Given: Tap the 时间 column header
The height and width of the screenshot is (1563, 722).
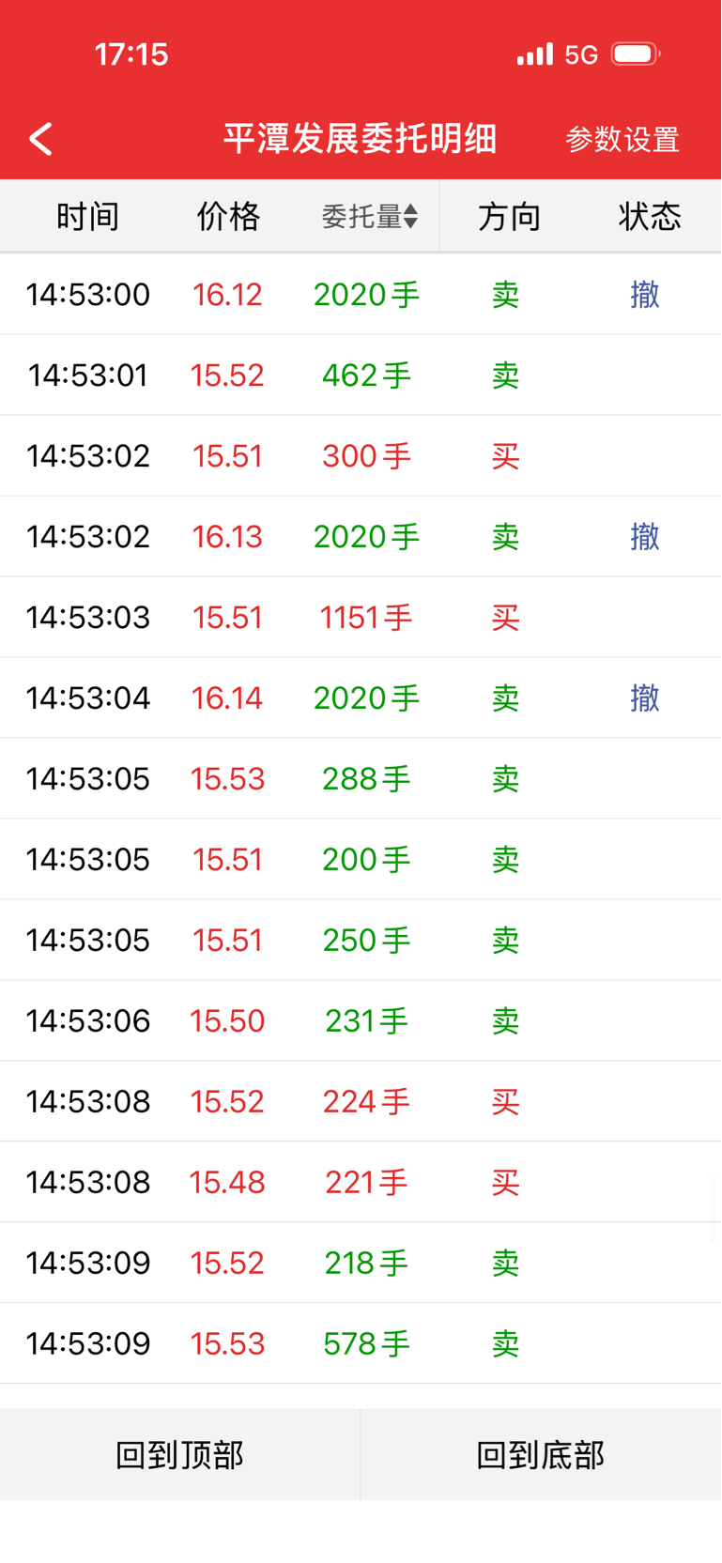Looking at the screenshot, I should pos(87,217).
